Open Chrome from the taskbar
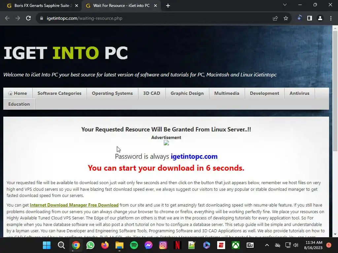Viewport: 338px width, 253px height. 76,245
